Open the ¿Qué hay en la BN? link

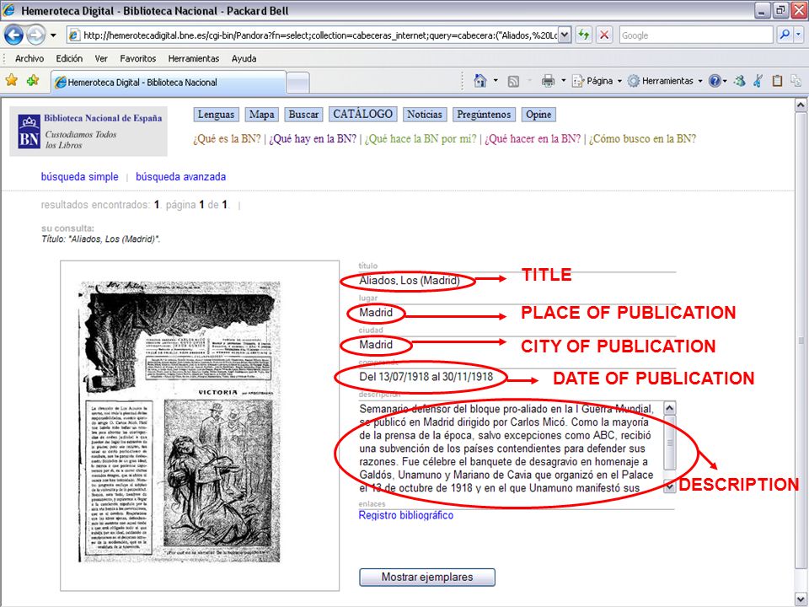(313, 139)
